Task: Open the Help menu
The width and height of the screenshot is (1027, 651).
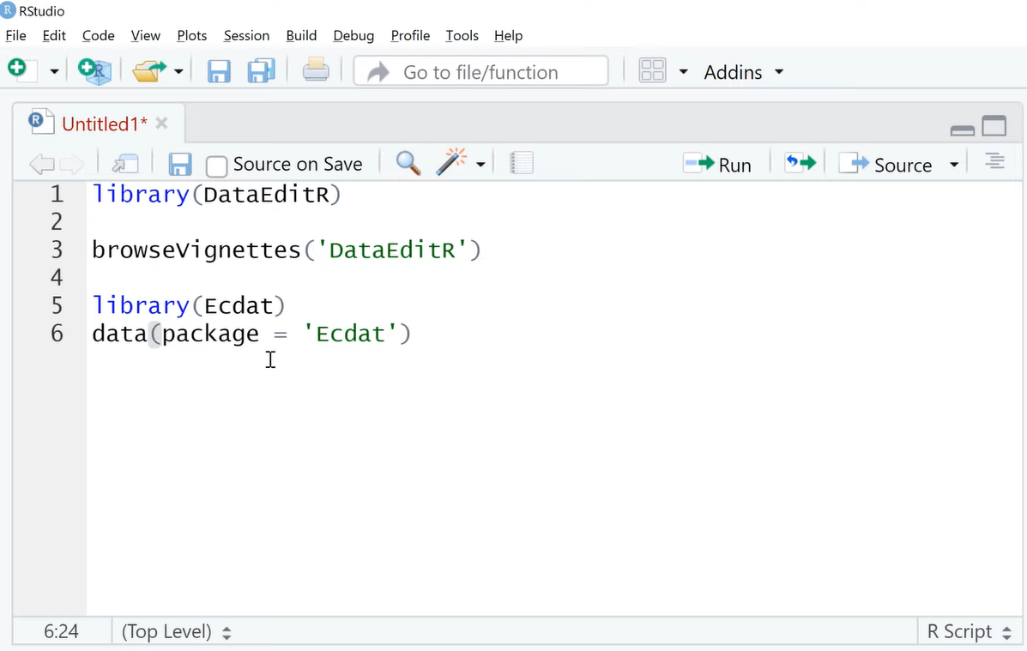Action: [508, 35]
